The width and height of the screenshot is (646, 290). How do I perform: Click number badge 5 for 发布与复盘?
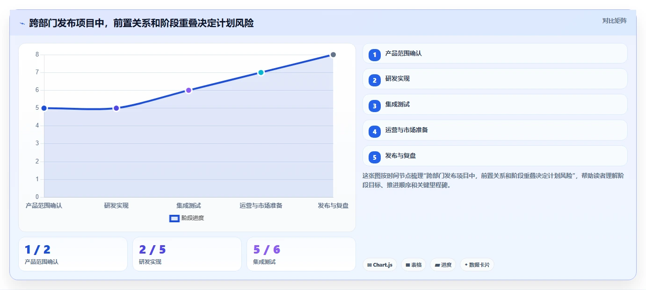click(374, 157)
